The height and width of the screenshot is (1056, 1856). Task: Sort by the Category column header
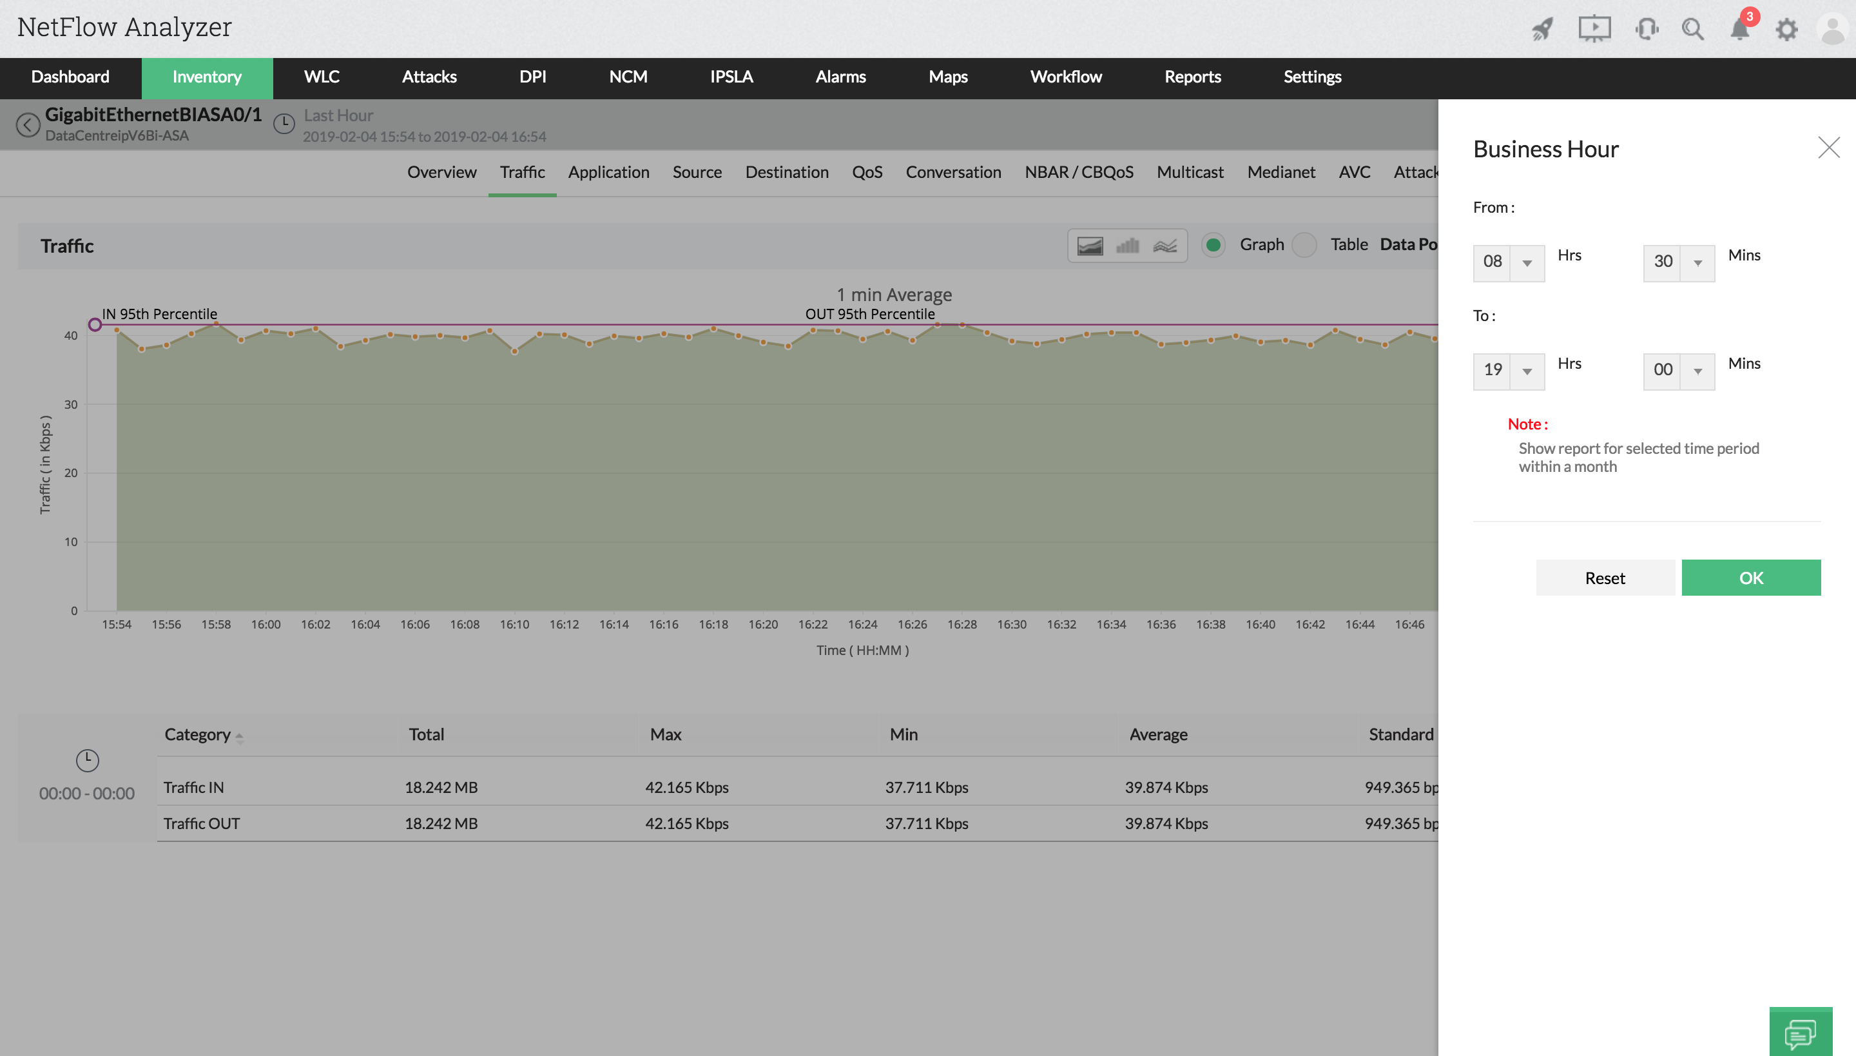click(x=197, y=735)
